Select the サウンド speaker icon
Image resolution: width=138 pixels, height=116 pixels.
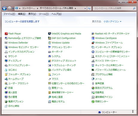point(6,56)
